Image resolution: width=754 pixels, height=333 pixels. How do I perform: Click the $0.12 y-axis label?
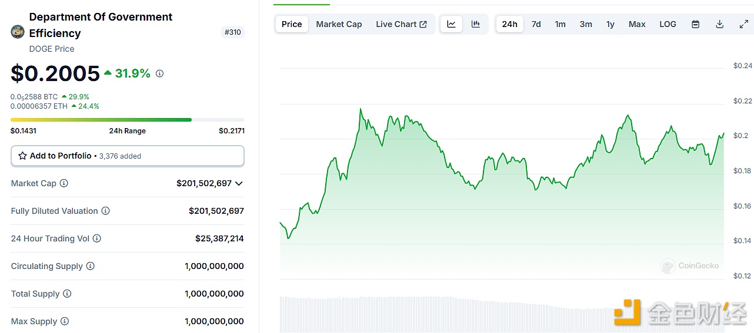pos(742,276)
